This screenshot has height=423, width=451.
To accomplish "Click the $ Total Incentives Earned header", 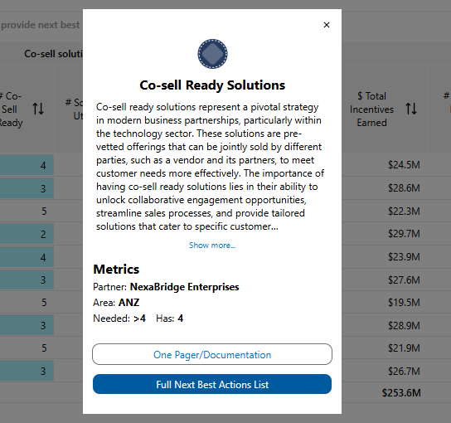I will pos(371,109).
